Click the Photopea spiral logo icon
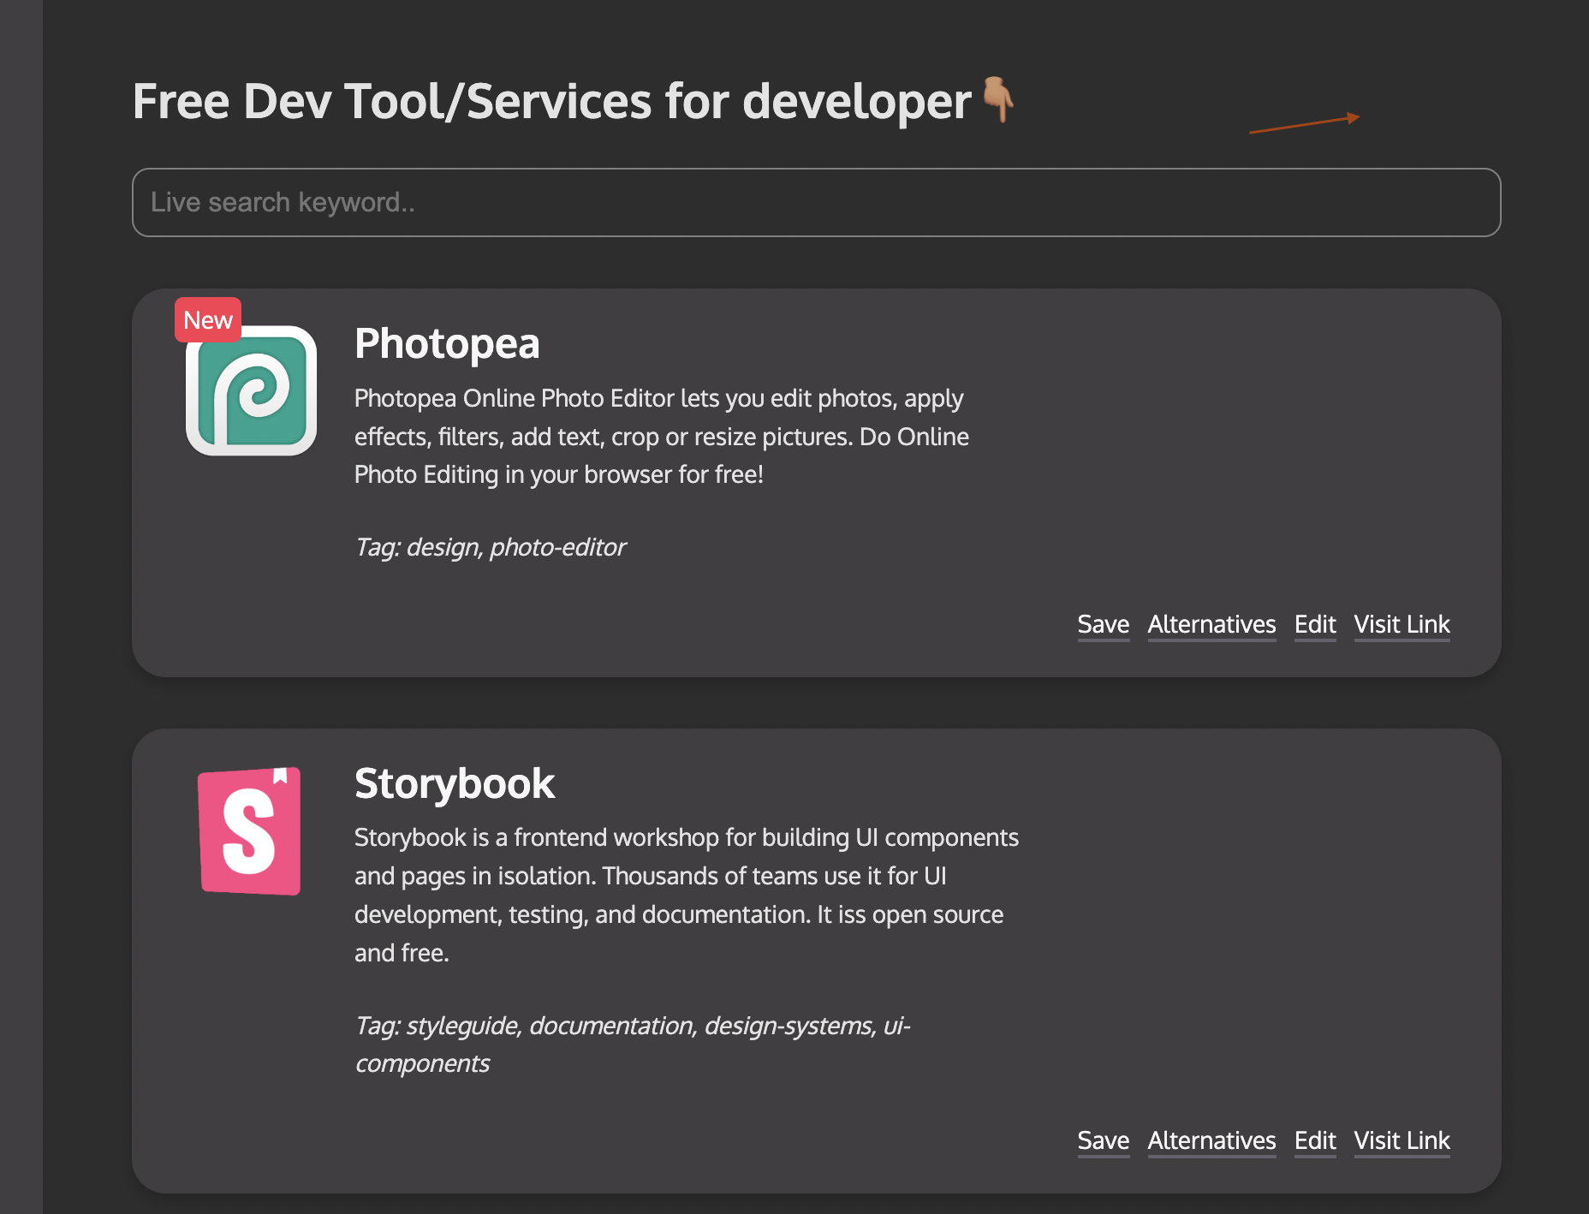The height and width of the screenshot is (1214, 1589). click(x=251, y=390)
